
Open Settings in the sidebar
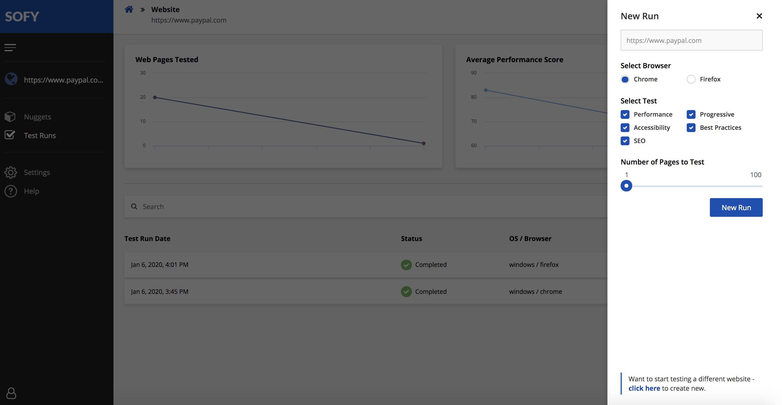pos(37,172)
